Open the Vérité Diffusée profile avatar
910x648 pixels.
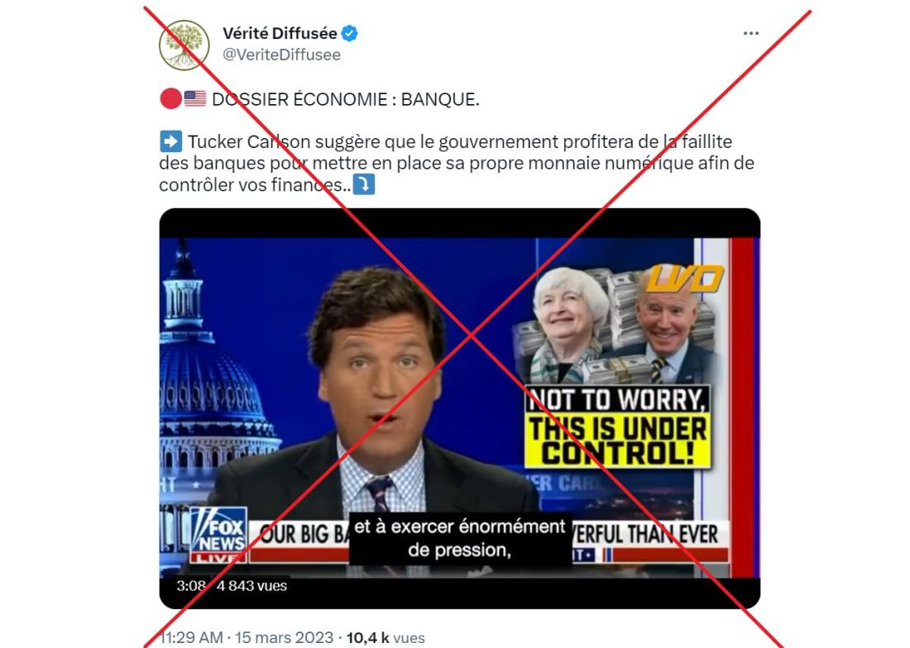[x=184, y=45]
